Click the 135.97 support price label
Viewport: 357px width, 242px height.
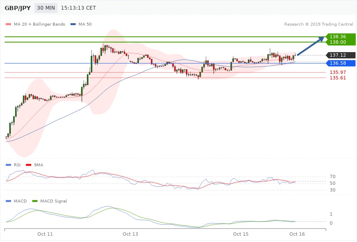337,73
